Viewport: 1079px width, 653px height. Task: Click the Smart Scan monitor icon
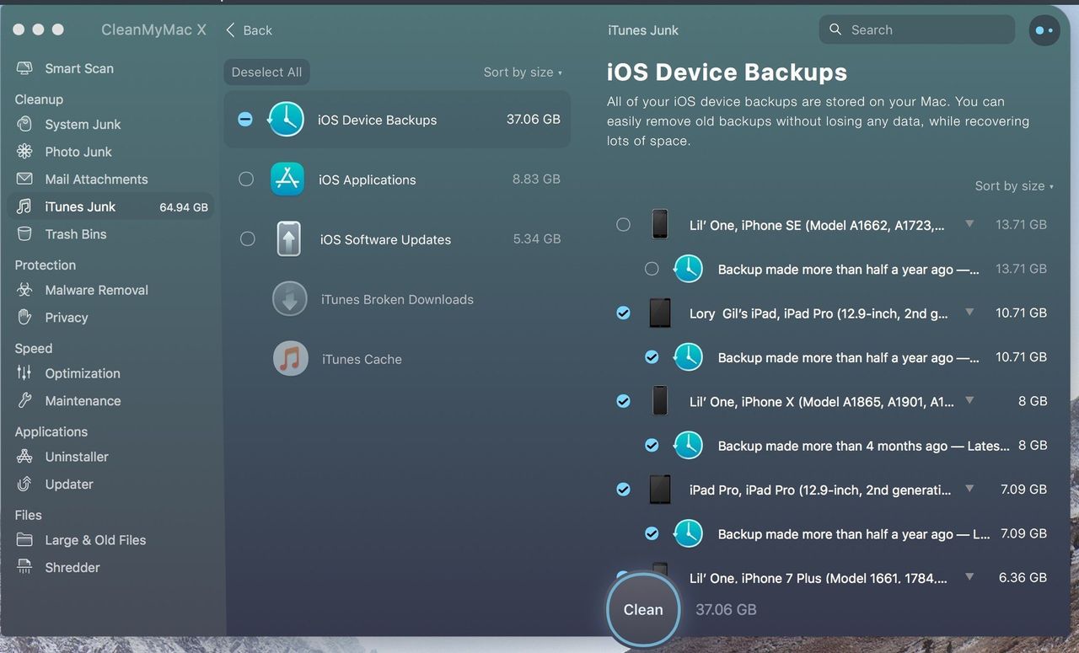click(x=24, y=68)
